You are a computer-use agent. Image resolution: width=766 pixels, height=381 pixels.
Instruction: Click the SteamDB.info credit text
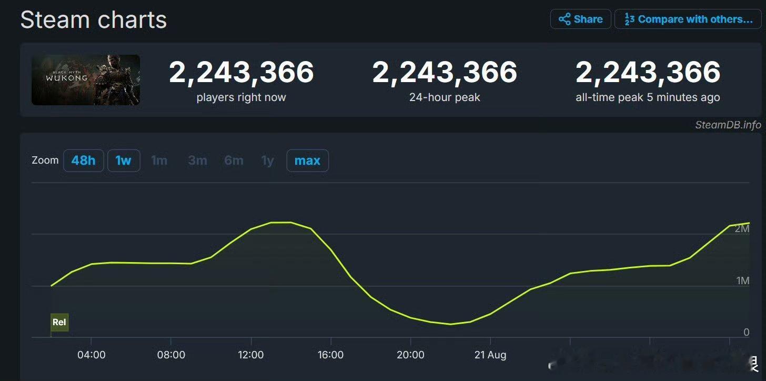(728, 125)
